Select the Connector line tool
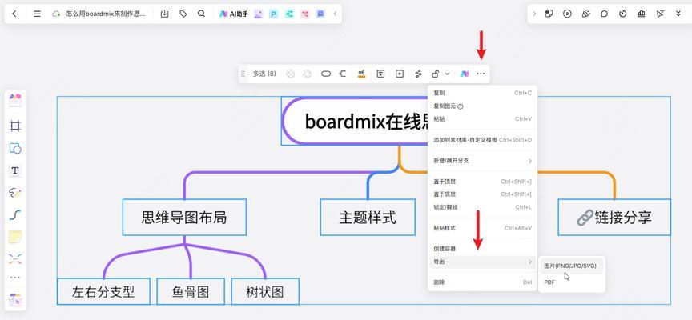Viewport: 692px width, 320px height. pyautogui.click(x=15, y=215)
